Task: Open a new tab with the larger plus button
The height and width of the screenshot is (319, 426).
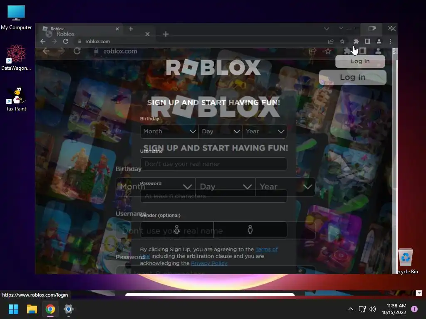Action: point(166,34)
